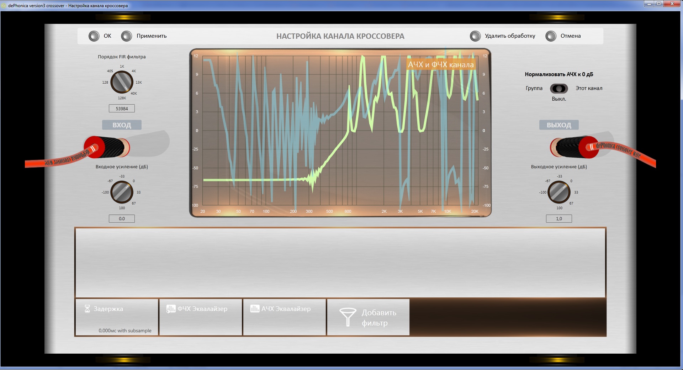Screen dimensions: 683x370
Task: Click the Выкл. state label
Action: tap(559, 99)
